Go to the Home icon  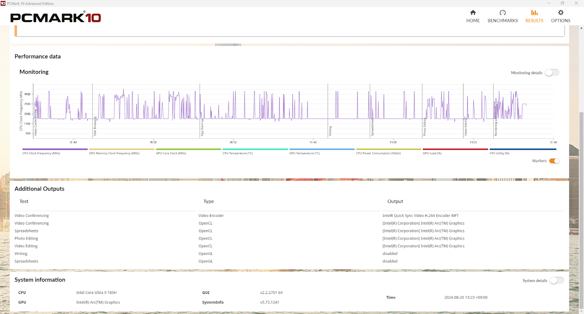pos(473,12)
